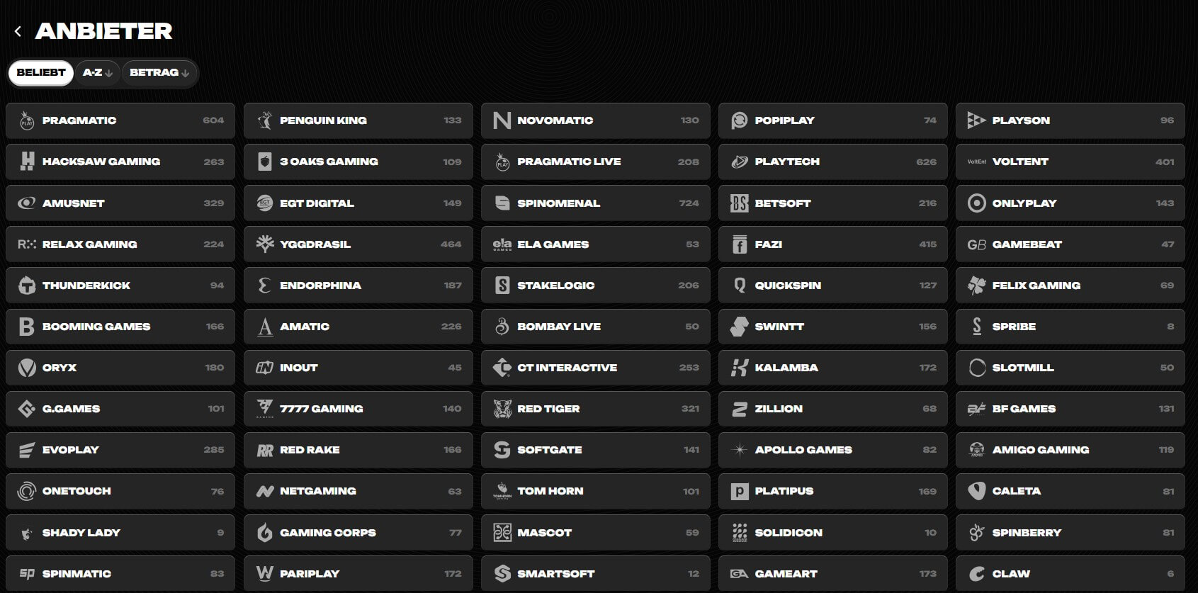Select the Gaming Corps provider
The width and height of the screenshot is (1198, 593).
[358, 533]
